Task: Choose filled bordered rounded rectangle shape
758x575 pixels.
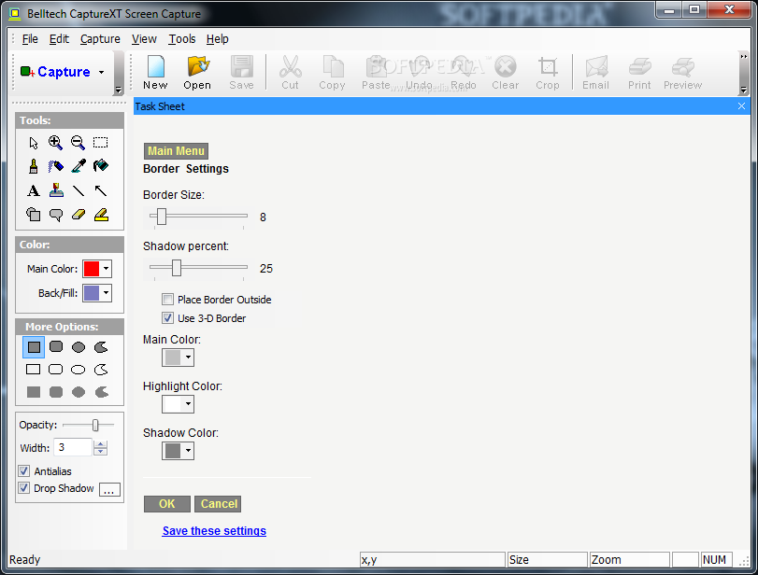Action: 56,347
